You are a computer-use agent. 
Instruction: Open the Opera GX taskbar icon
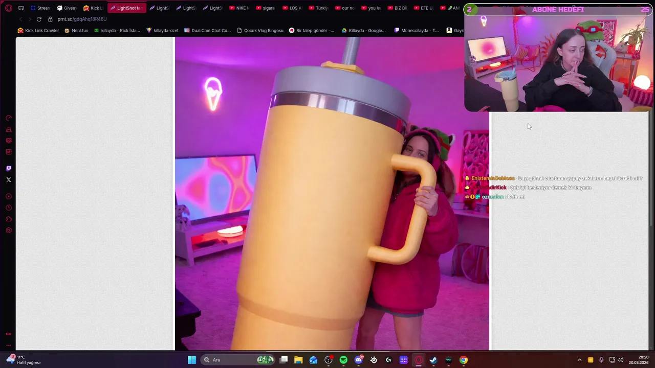[419, 360]
